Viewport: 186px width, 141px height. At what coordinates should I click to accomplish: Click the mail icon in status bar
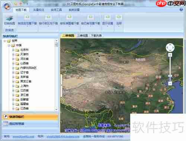point(41,137)
